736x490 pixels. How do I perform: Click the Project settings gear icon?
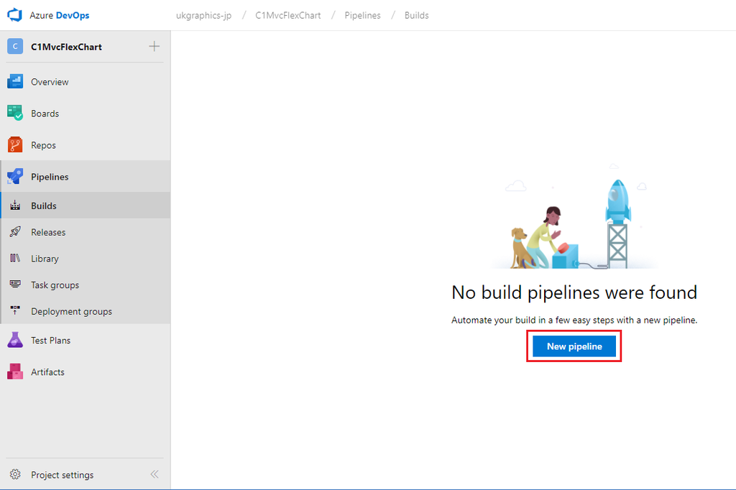point(15,474)
